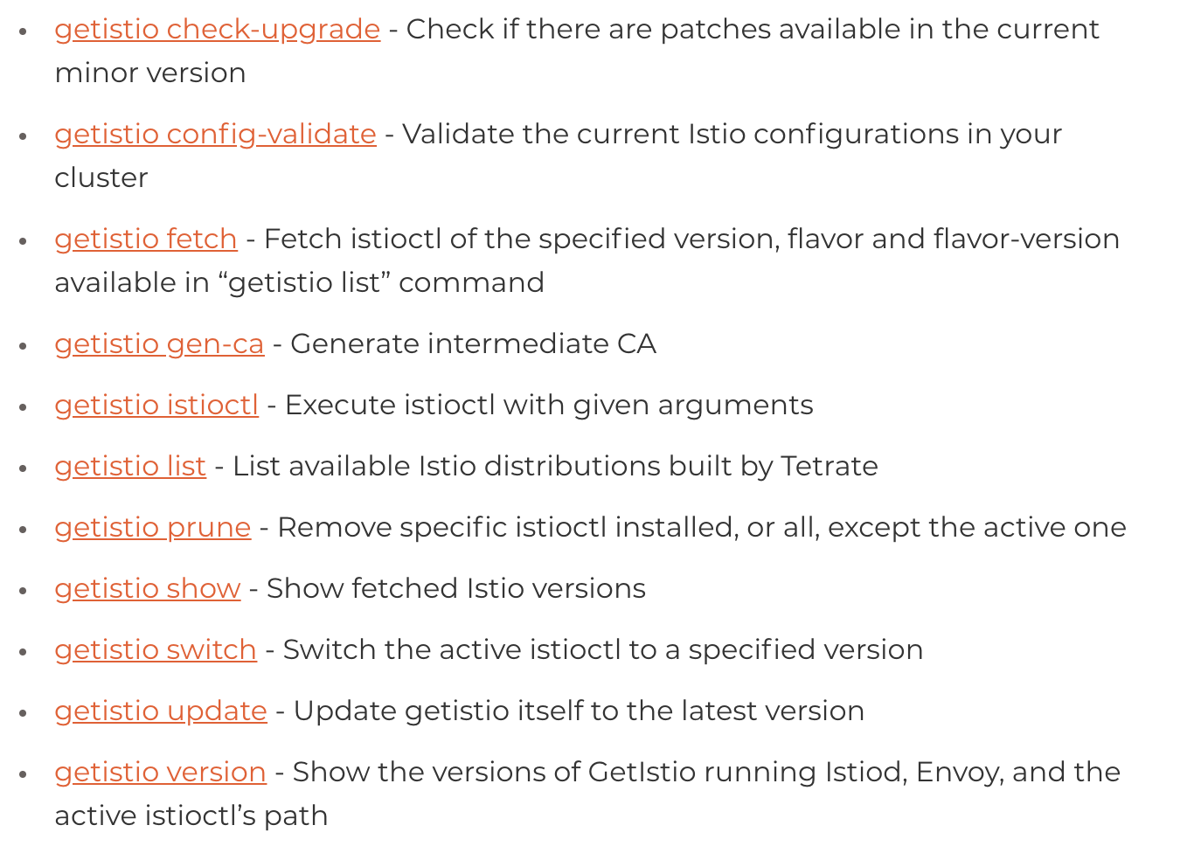
Task: Follow the getistio fetch link
Action: click(146, 239)
